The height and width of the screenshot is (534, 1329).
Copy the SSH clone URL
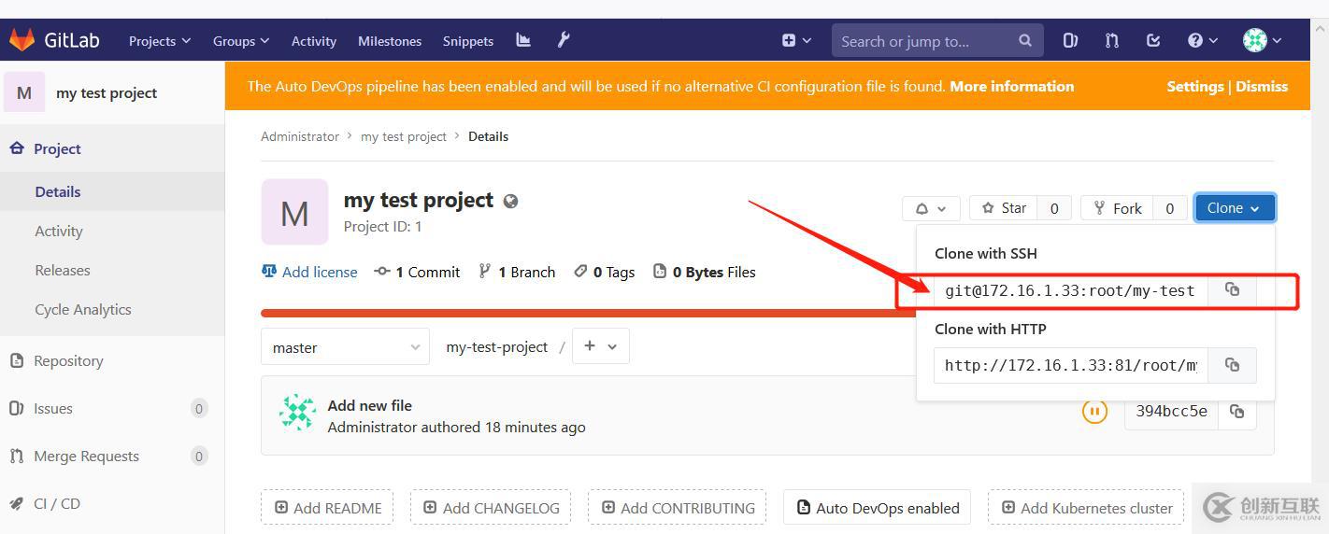1232,290
